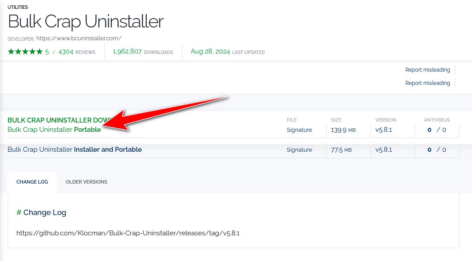
Task: Switch to the Change Log tab
Action: point(32,182)
